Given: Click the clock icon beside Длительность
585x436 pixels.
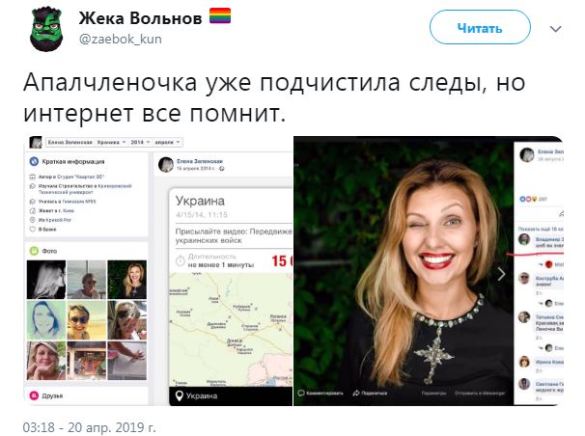Looking at the screenshot, I should tap(181, 260).
